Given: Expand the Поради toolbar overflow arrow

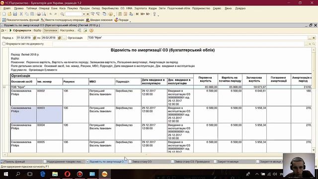Looking at the screenshot, I should pos(130,21).
